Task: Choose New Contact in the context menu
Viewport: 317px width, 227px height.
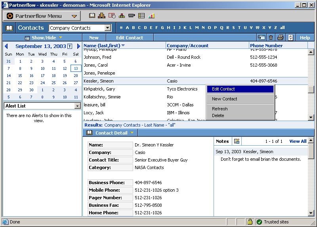Action: pos(240,99)
